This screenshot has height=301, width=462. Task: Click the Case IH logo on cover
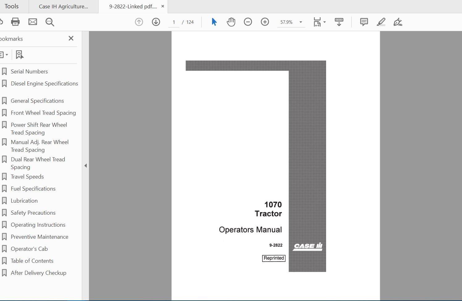[x=308, y=246]
